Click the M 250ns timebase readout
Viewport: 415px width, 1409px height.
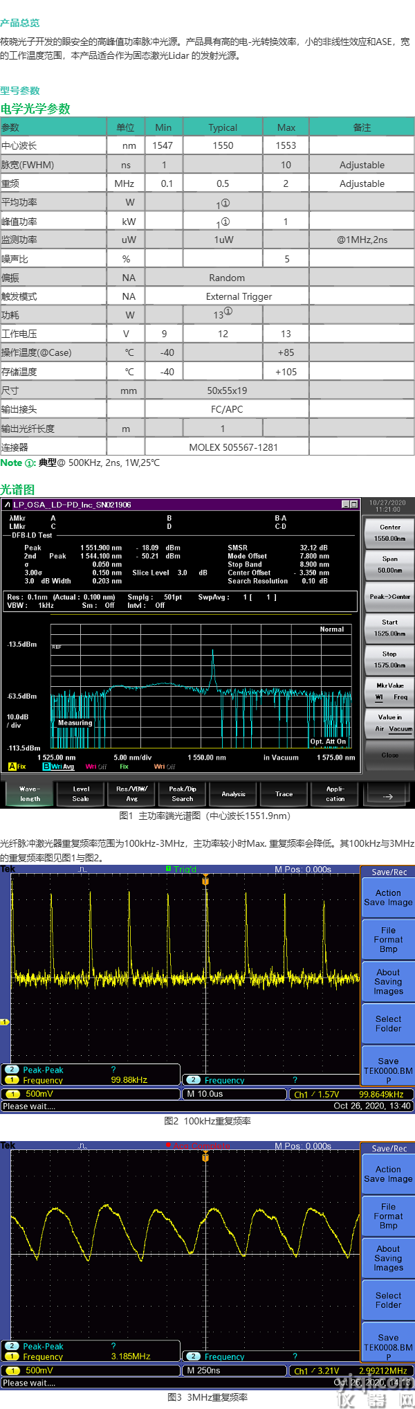pos(203,1370)
